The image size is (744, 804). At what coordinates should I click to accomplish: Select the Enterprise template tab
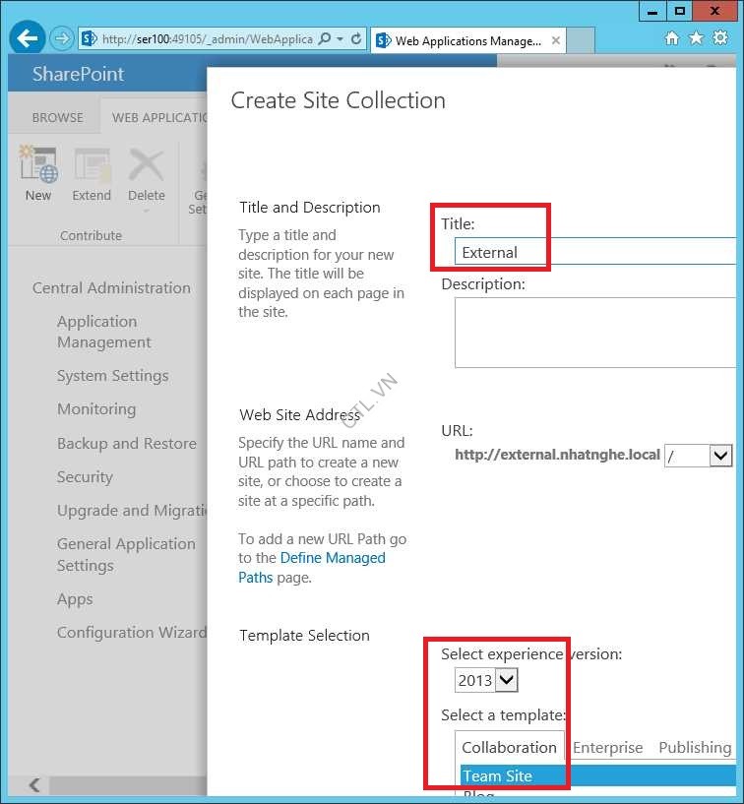(x=607, y=747)
